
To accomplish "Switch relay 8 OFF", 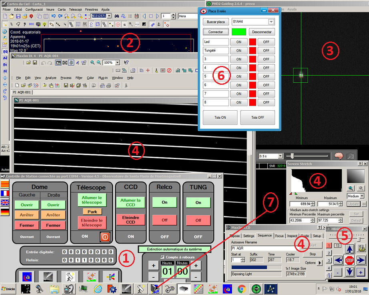I will [x=266, y=102].
